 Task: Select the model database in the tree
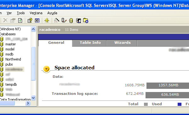click(x=10, y=49)
